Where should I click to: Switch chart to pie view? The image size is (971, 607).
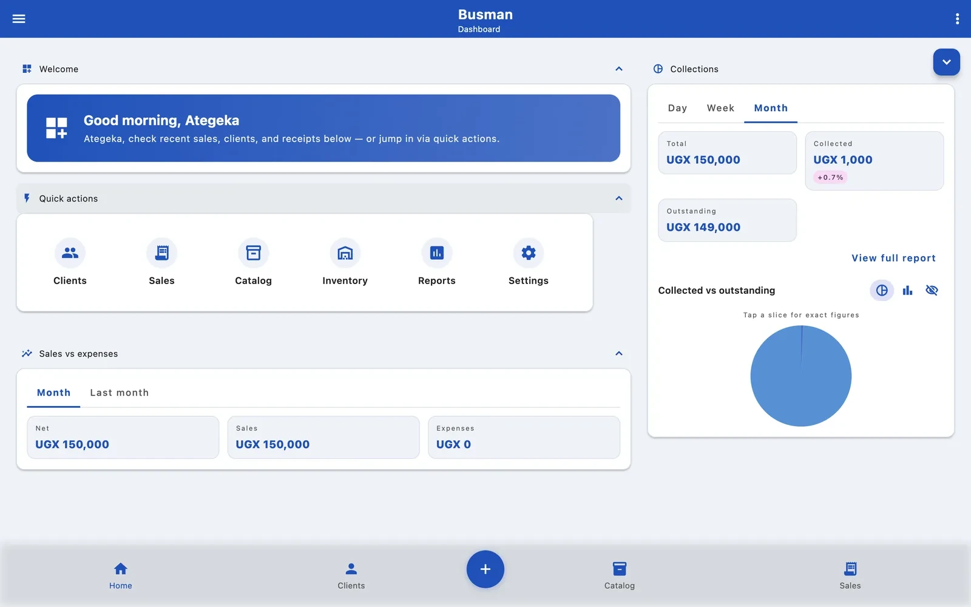[x=882, y=290]
